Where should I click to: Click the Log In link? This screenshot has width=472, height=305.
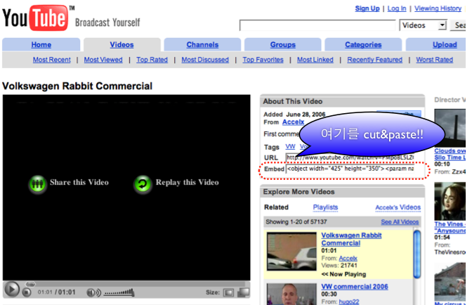[397, 8]
